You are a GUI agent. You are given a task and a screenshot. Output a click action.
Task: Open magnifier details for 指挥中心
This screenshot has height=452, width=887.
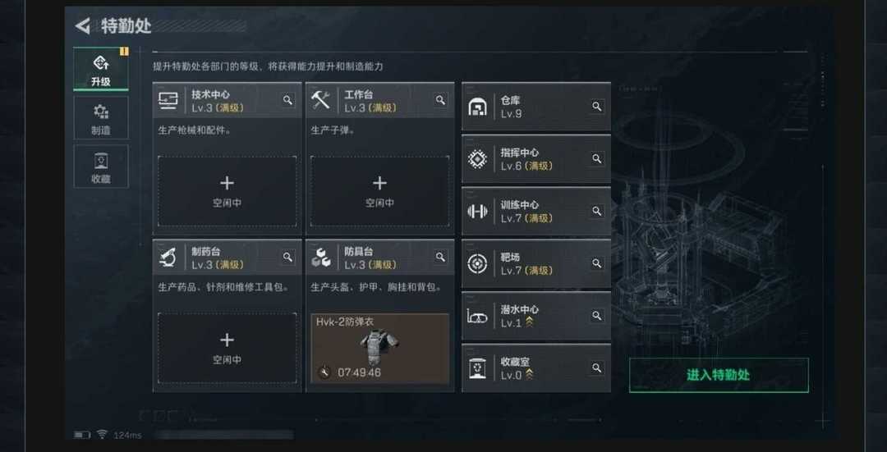pyautogui.click(x=597, y=159)
